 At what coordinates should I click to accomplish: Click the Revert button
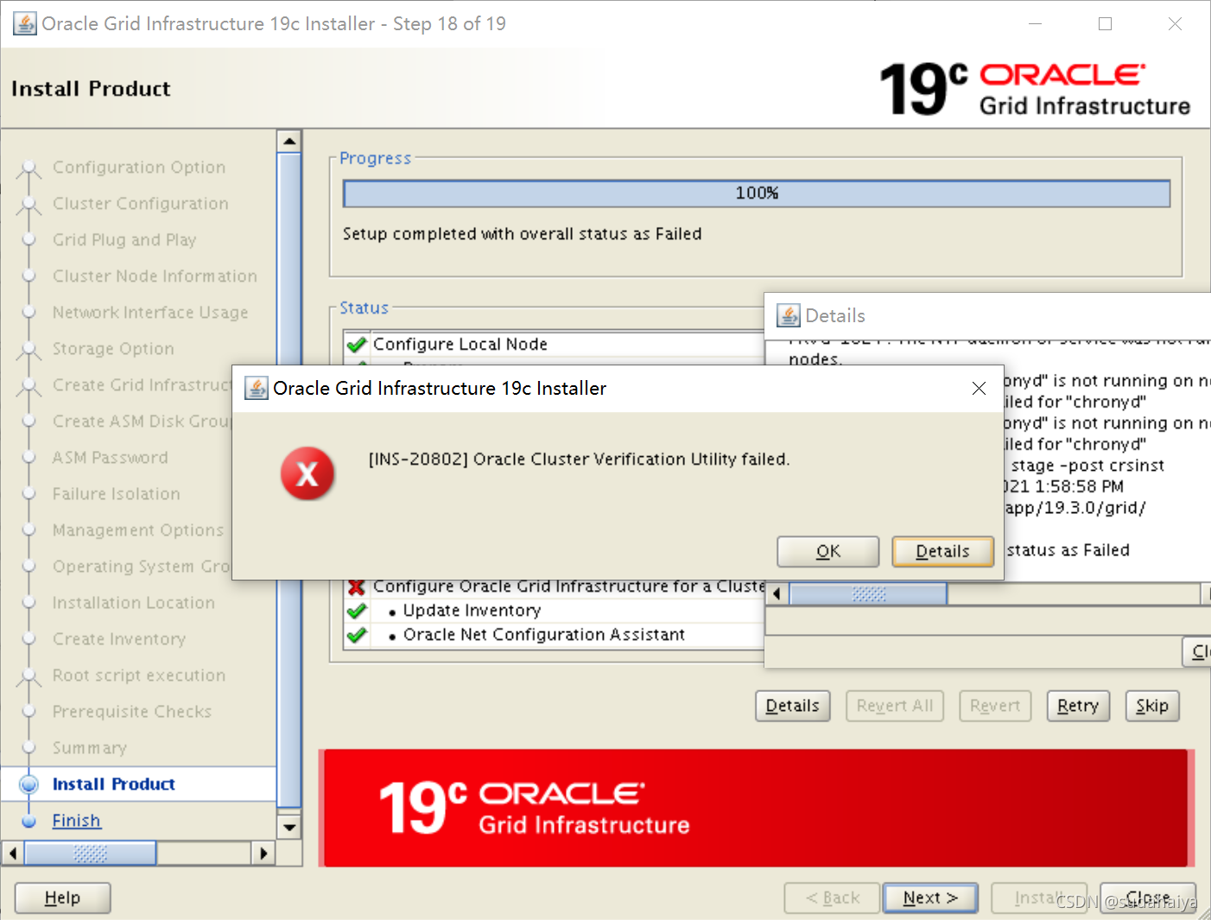coord(994,706)
